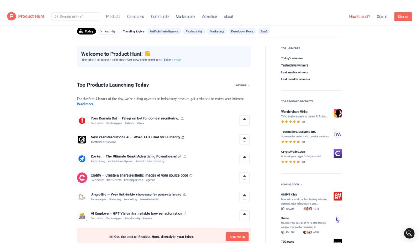Follow Guide with plus icon
419x251 pixels.
tap(282, 232)
